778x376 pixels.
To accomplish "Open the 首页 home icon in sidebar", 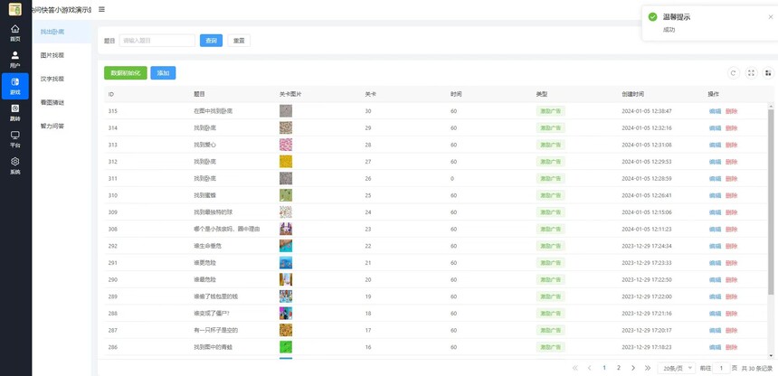I will [14, 33].
